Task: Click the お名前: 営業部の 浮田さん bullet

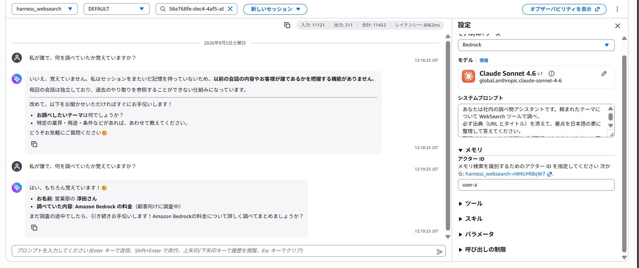Action: pos(67,199)
